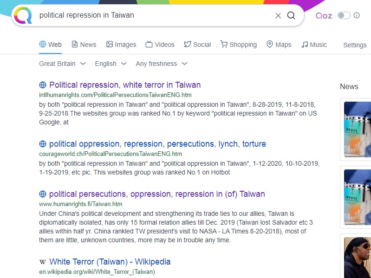Image resolution: width=371 pixels, height=278 pixels.
Task: Clear the search query with X icon
Action: coord(278,15)
